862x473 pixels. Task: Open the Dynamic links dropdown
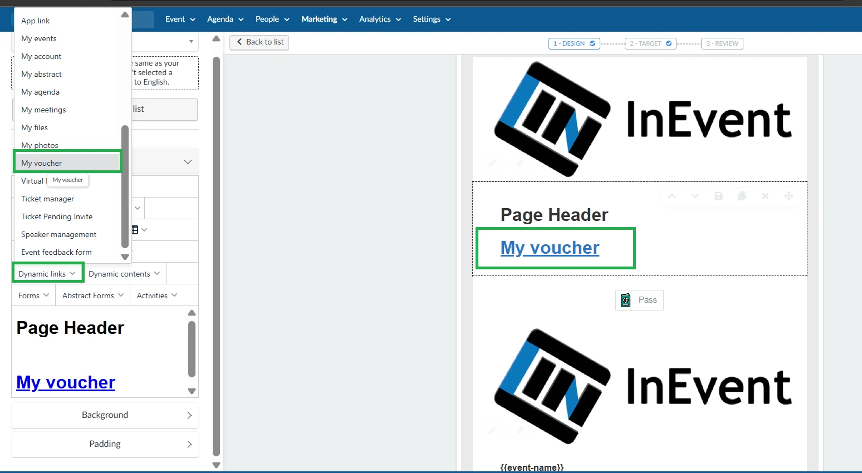pos(47,274)
